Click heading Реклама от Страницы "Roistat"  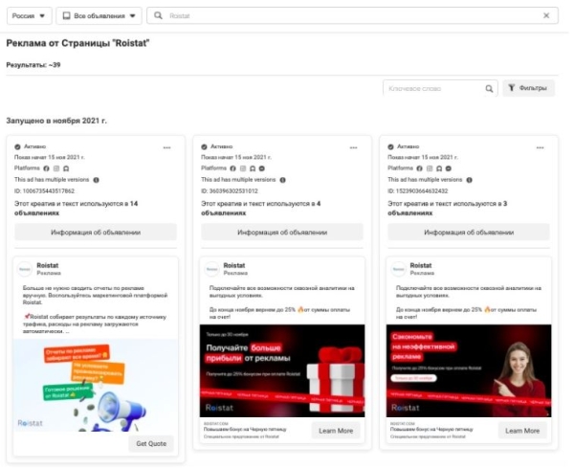(x=78, y=43)
